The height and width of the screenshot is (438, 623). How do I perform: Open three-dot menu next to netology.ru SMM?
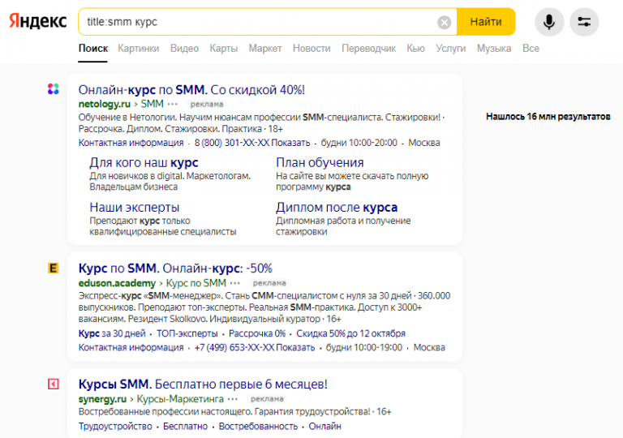(x=173, y=105)
